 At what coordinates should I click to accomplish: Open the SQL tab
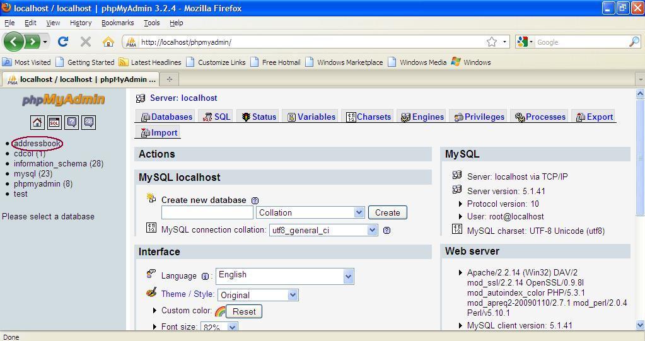(x=216, y=117)
